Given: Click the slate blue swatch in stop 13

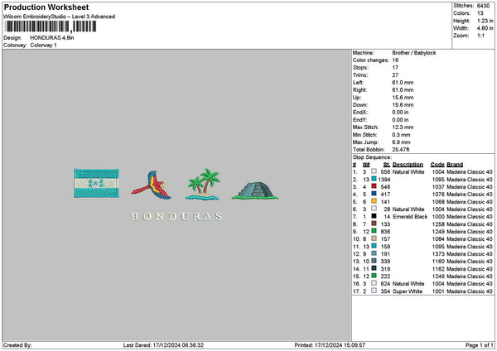Looking at the screenshot, I should tap(374, 261).
